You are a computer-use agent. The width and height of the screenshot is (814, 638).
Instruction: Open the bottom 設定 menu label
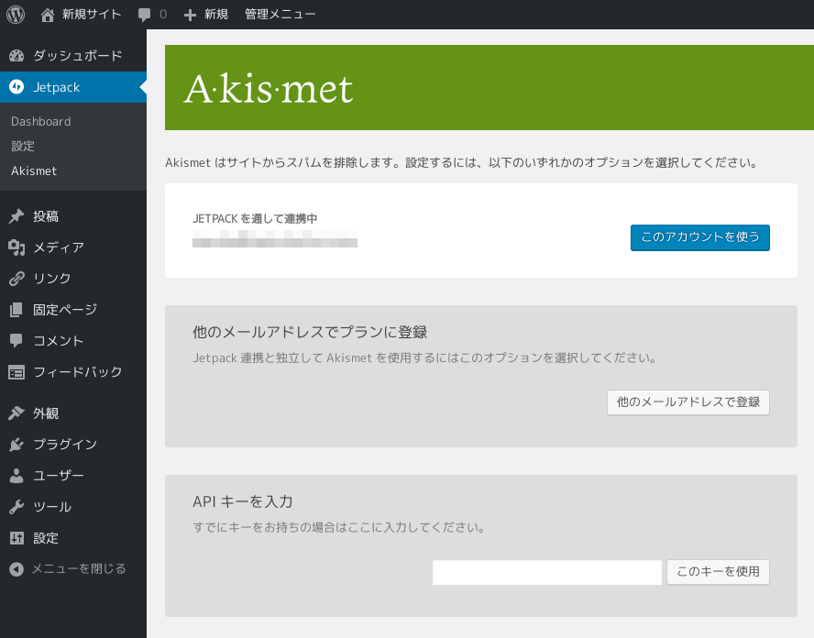point(46,538)
